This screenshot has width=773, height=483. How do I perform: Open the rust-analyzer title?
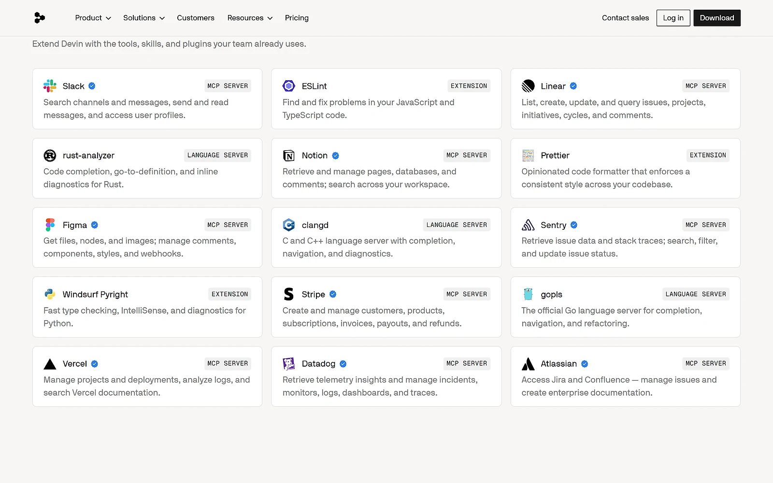point(88,156)
